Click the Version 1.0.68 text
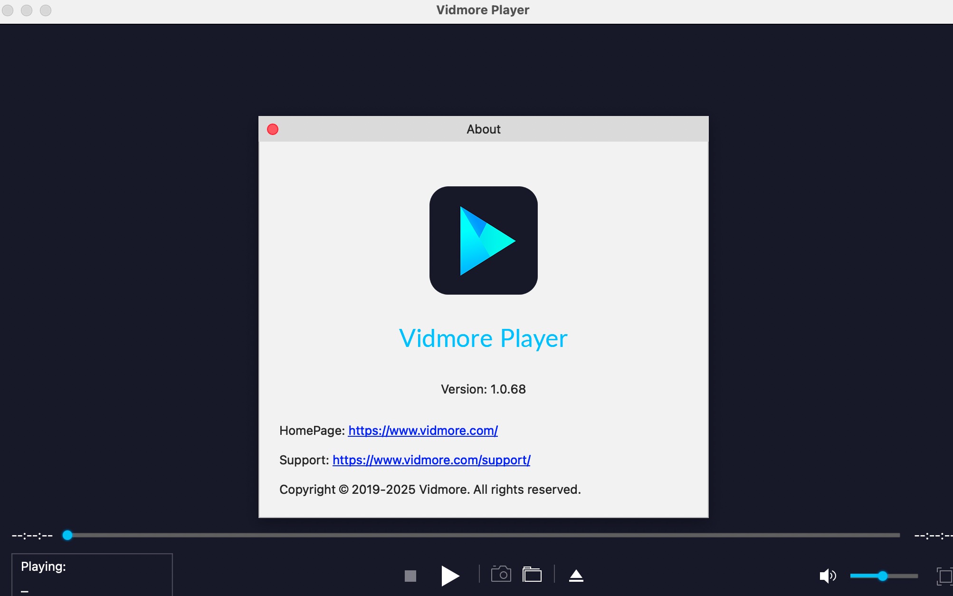The image size is (953, 596). [483, 389]
